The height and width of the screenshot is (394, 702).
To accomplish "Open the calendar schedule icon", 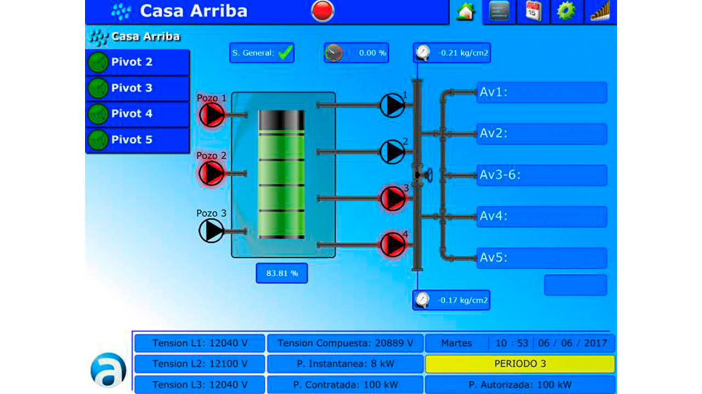I will pyautogui.click(x=533, y=12).
